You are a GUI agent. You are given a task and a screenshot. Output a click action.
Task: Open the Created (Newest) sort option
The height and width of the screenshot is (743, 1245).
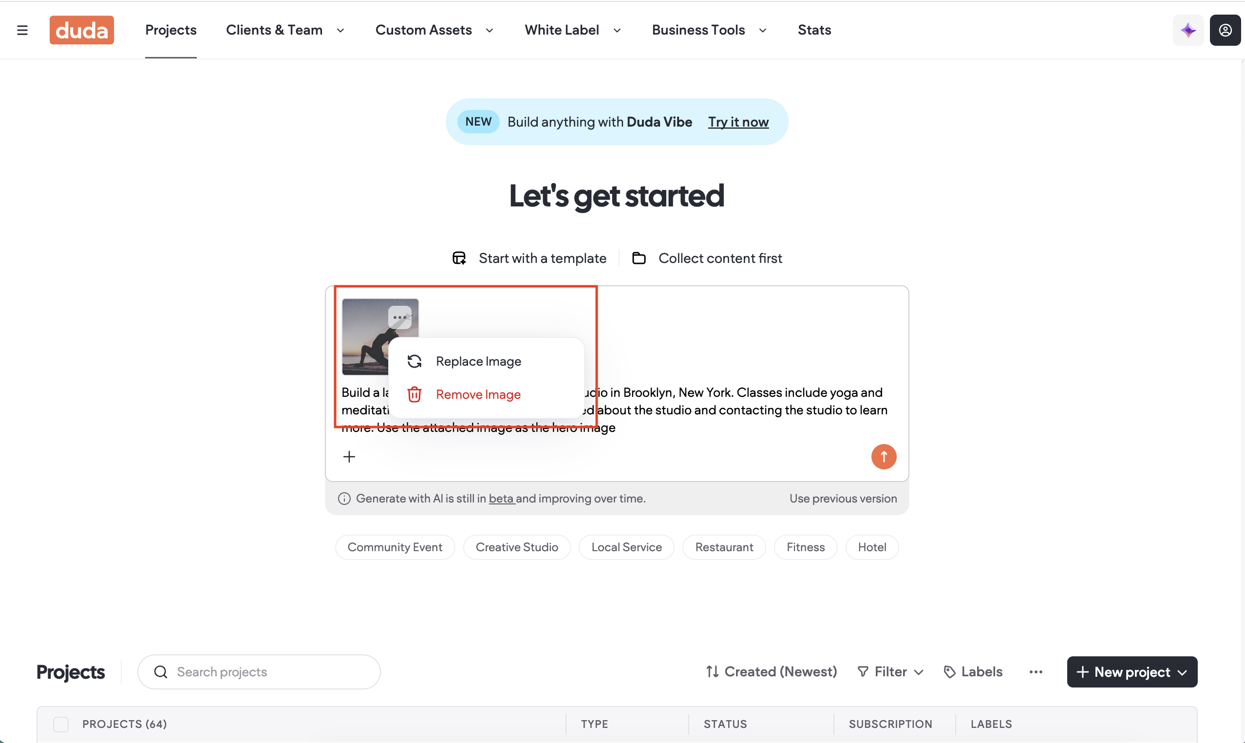(x=771, y=672)
